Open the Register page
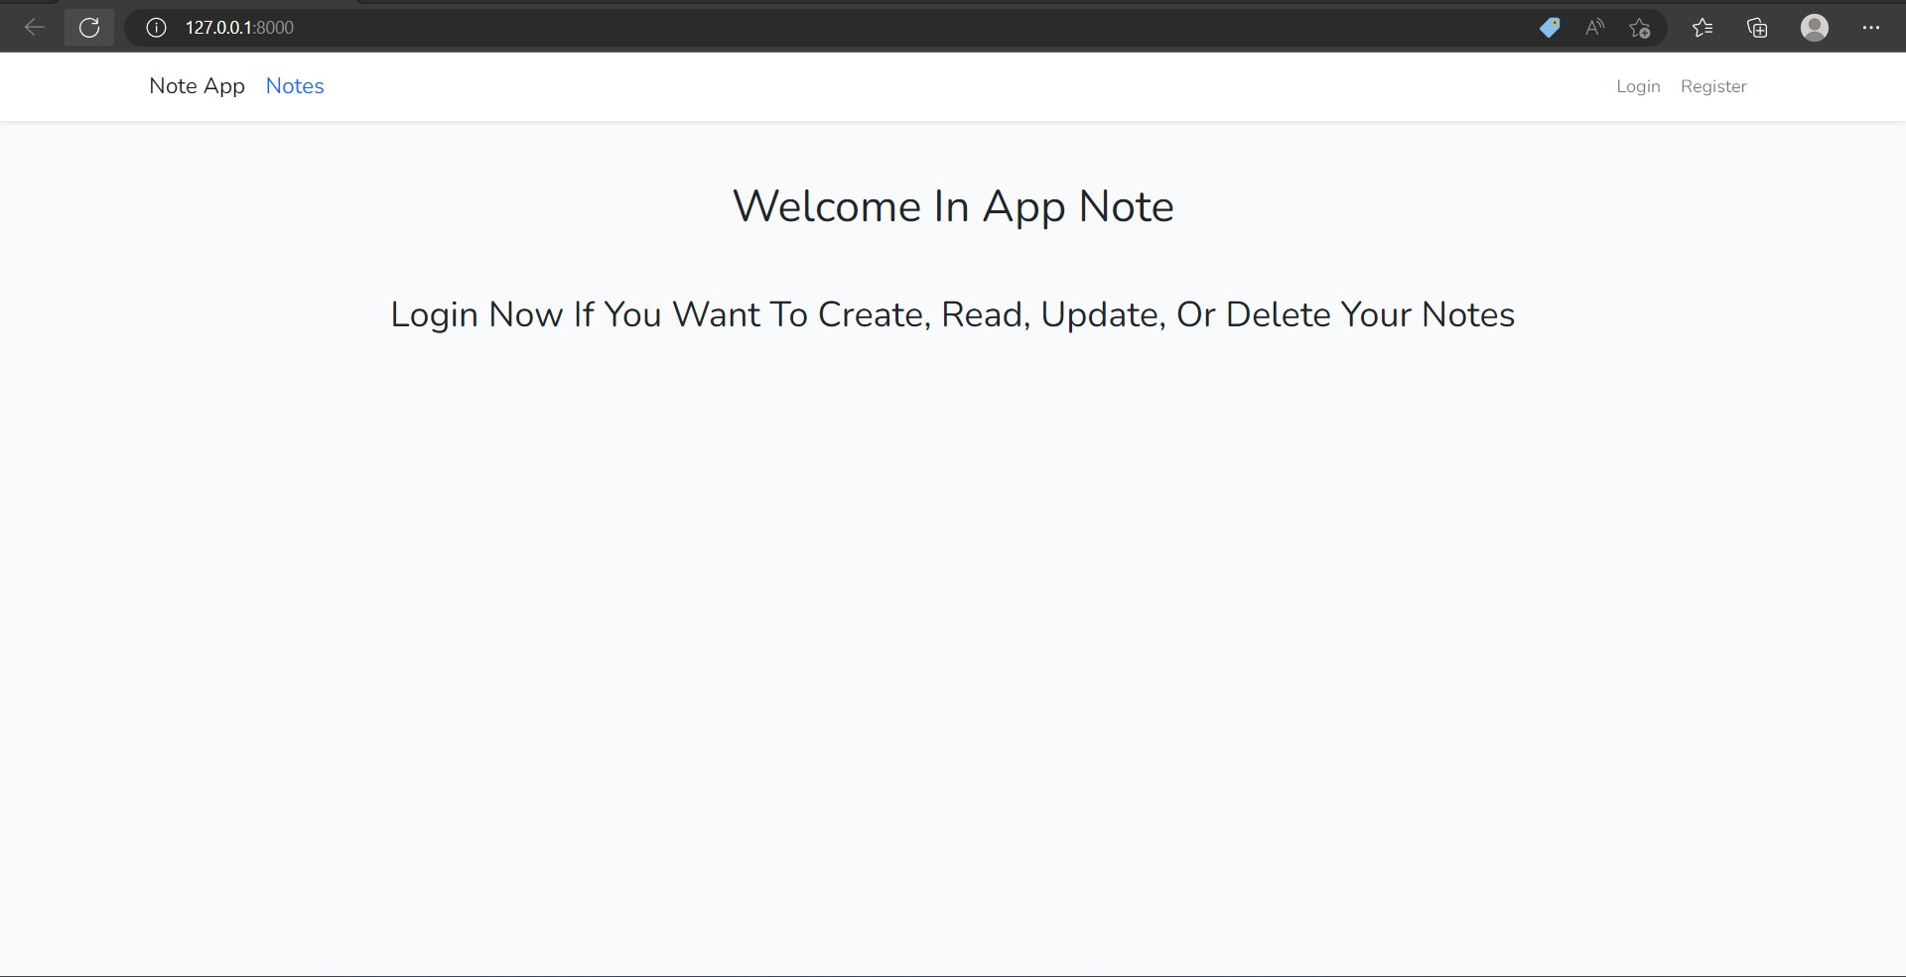This screenshot has height=977, width=1906. pos(1713,86)
